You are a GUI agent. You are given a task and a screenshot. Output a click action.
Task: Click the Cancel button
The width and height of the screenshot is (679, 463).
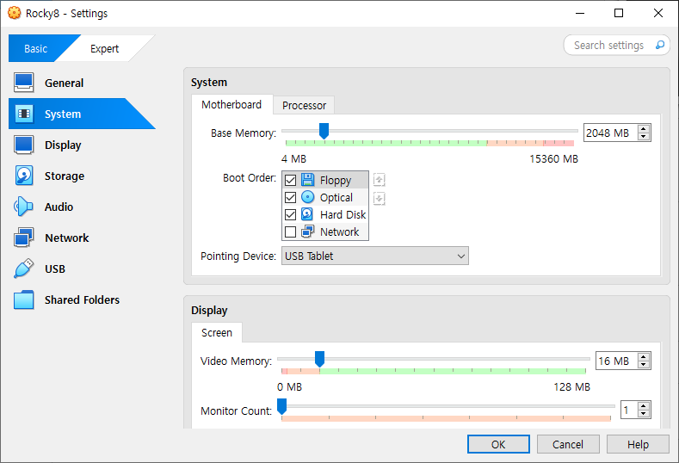[568, 444]
